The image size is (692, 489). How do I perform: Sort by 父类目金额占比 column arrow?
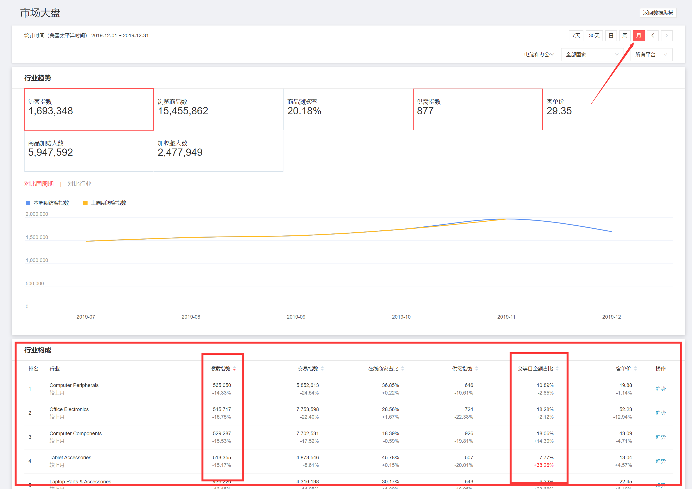(557, 369)
